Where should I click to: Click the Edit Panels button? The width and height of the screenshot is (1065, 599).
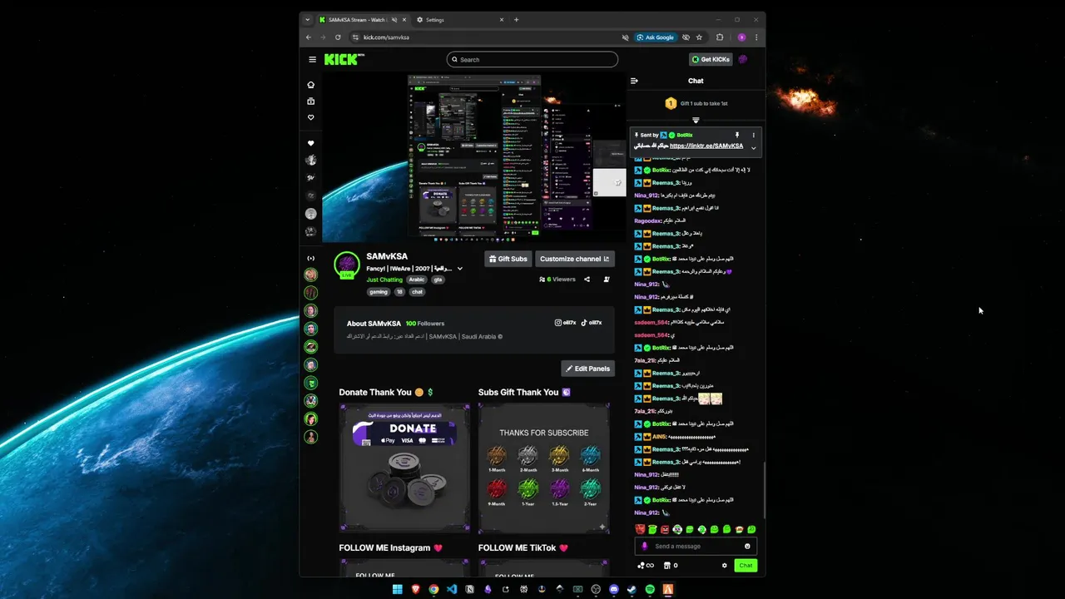pyautogui.click(x=588, y=369)
